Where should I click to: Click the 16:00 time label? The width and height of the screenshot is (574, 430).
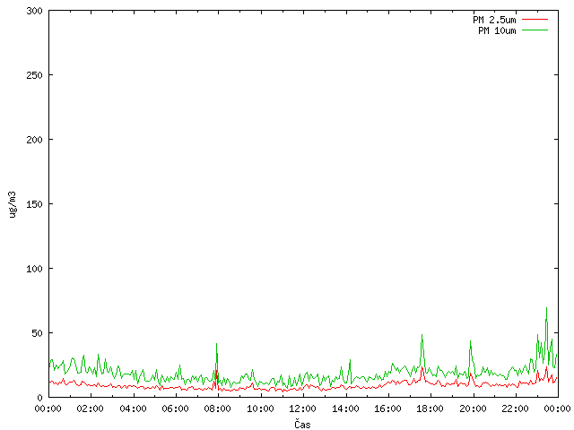click(387, 408)
